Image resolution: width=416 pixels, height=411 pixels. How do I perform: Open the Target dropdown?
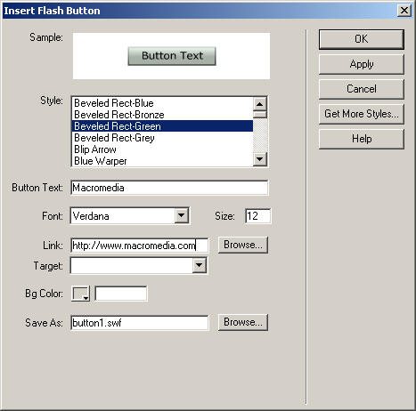tap(200, 265)
